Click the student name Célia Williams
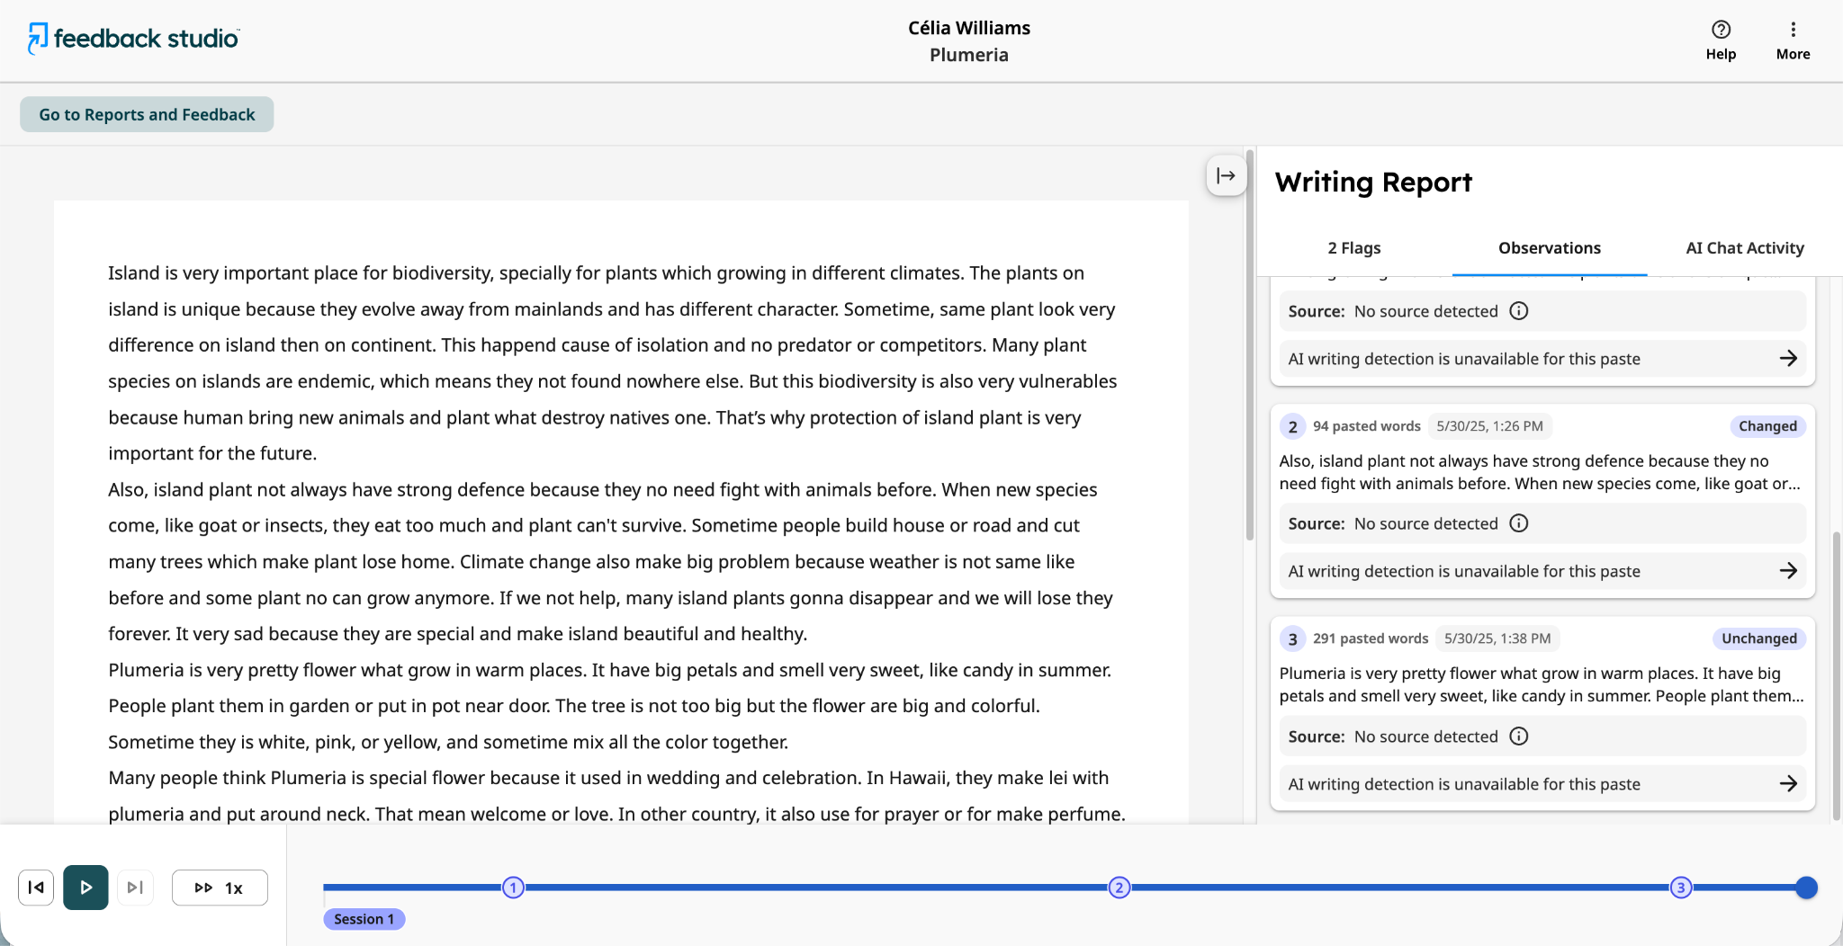This screenshot has width=1843, height=946. tap(969, 28)
